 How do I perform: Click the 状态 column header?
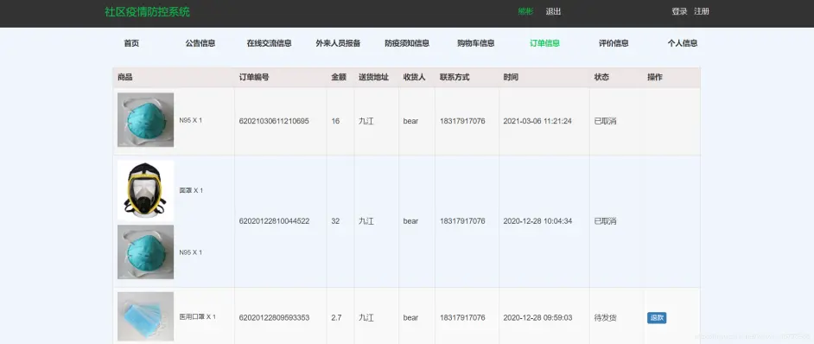point(601,77)
